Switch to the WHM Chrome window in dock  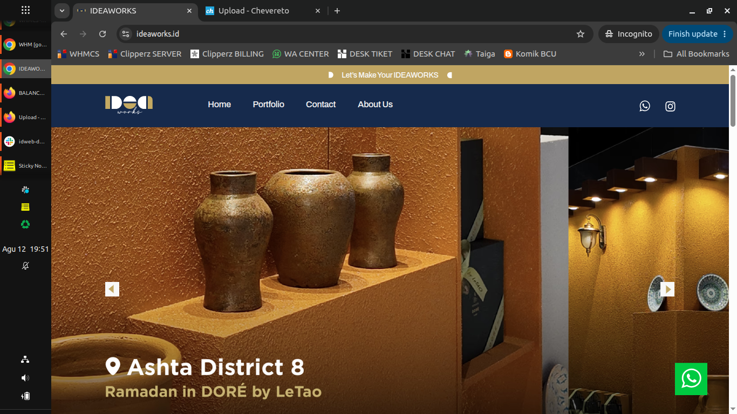click(25, 45)
